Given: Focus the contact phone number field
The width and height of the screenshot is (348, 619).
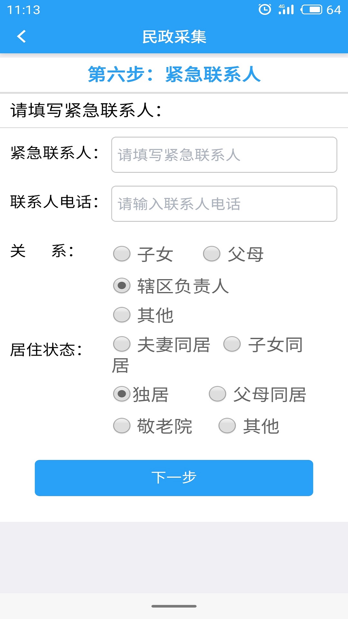Looking at the screenshot, I should [224, 204].
